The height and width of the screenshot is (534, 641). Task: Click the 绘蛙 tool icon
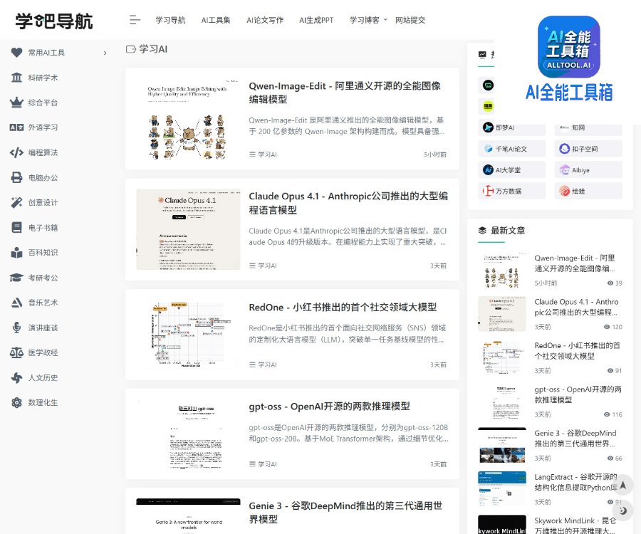pos(565,191)
